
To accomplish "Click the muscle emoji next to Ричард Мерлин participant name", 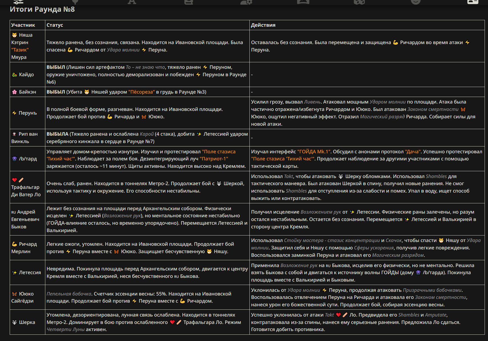I will [14, 244].
